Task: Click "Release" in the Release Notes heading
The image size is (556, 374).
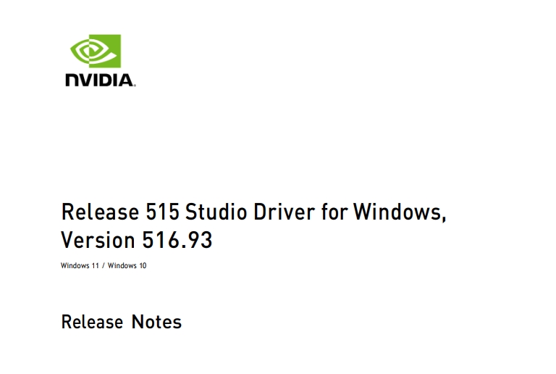Action: (92, 323)
